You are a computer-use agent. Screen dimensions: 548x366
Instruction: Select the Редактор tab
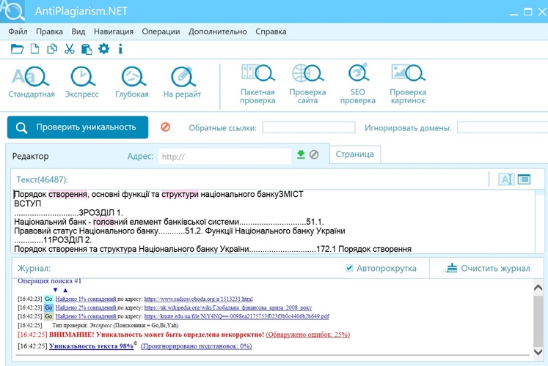tap(30, 156)
